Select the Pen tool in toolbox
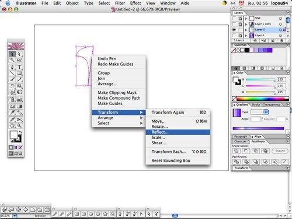Screen dimensions: 292x219 pyautogui.click(x=12, y=67)
